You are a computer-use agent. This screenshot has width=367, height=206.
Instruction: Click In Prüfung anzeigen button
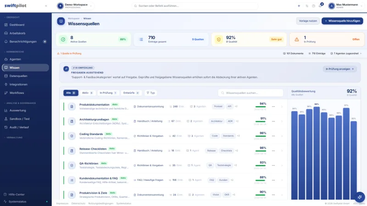339,69
